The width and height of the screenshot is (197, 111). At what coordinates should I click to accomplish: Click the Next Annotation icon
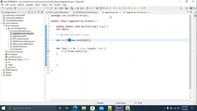(x=114, y=8)
